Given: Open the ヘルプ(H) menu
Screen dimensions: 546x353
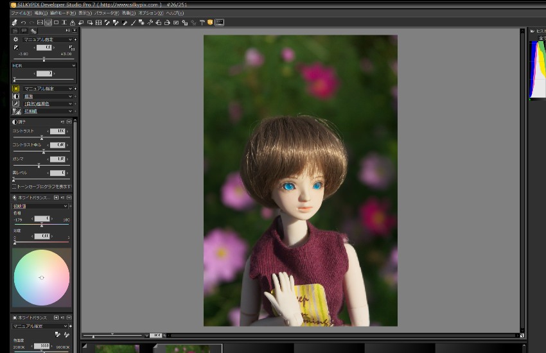Looking at the screenshot, I should click(x=175, y=13).
